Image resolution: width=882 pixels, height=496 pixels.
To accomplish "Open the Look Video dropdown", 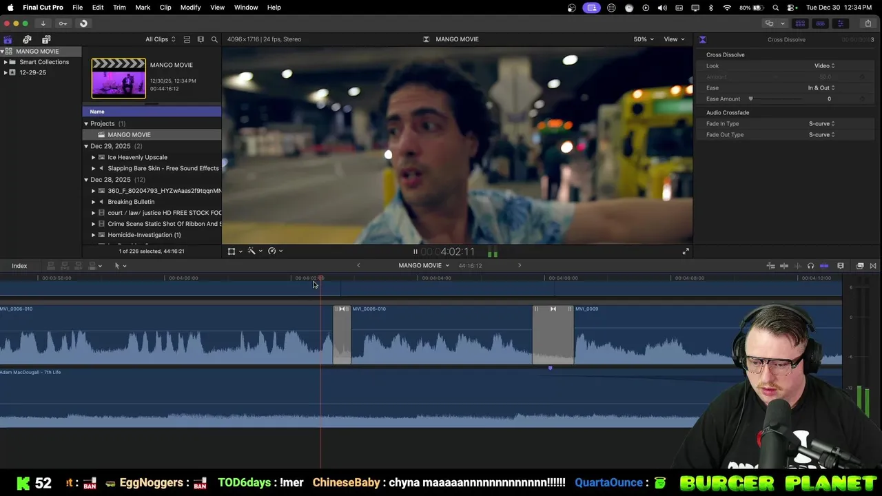I will [824, 66].
